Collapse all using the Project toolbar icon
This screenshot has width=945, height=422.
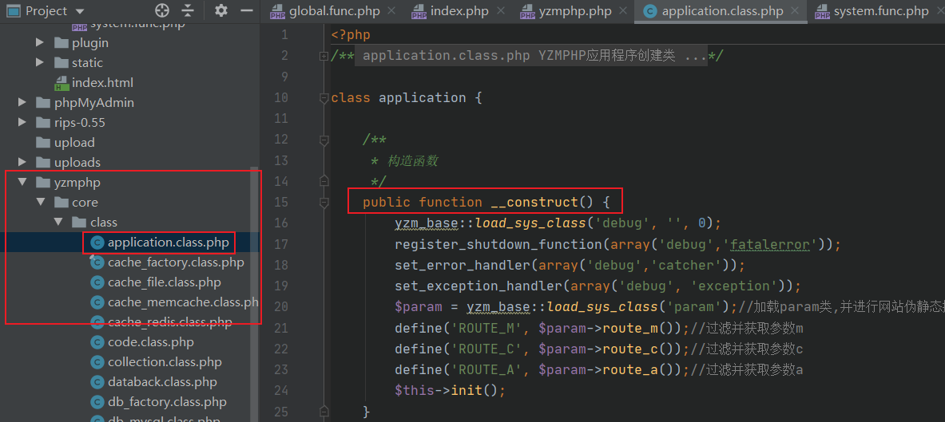pos(189,10)
